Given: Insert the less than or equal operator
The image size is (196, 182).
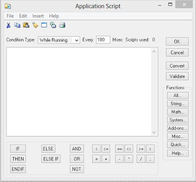Looking at the screenshot, I should [106, 149].
